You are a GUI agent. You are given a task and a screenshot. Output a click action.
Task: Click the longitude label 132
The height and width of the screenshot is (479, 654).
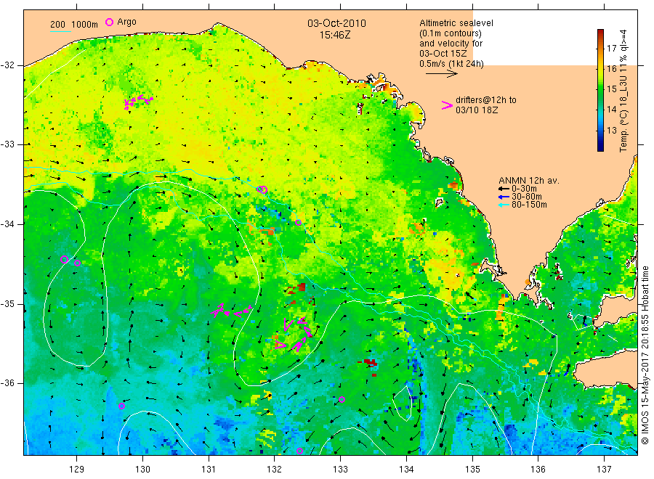click(275, 470)
